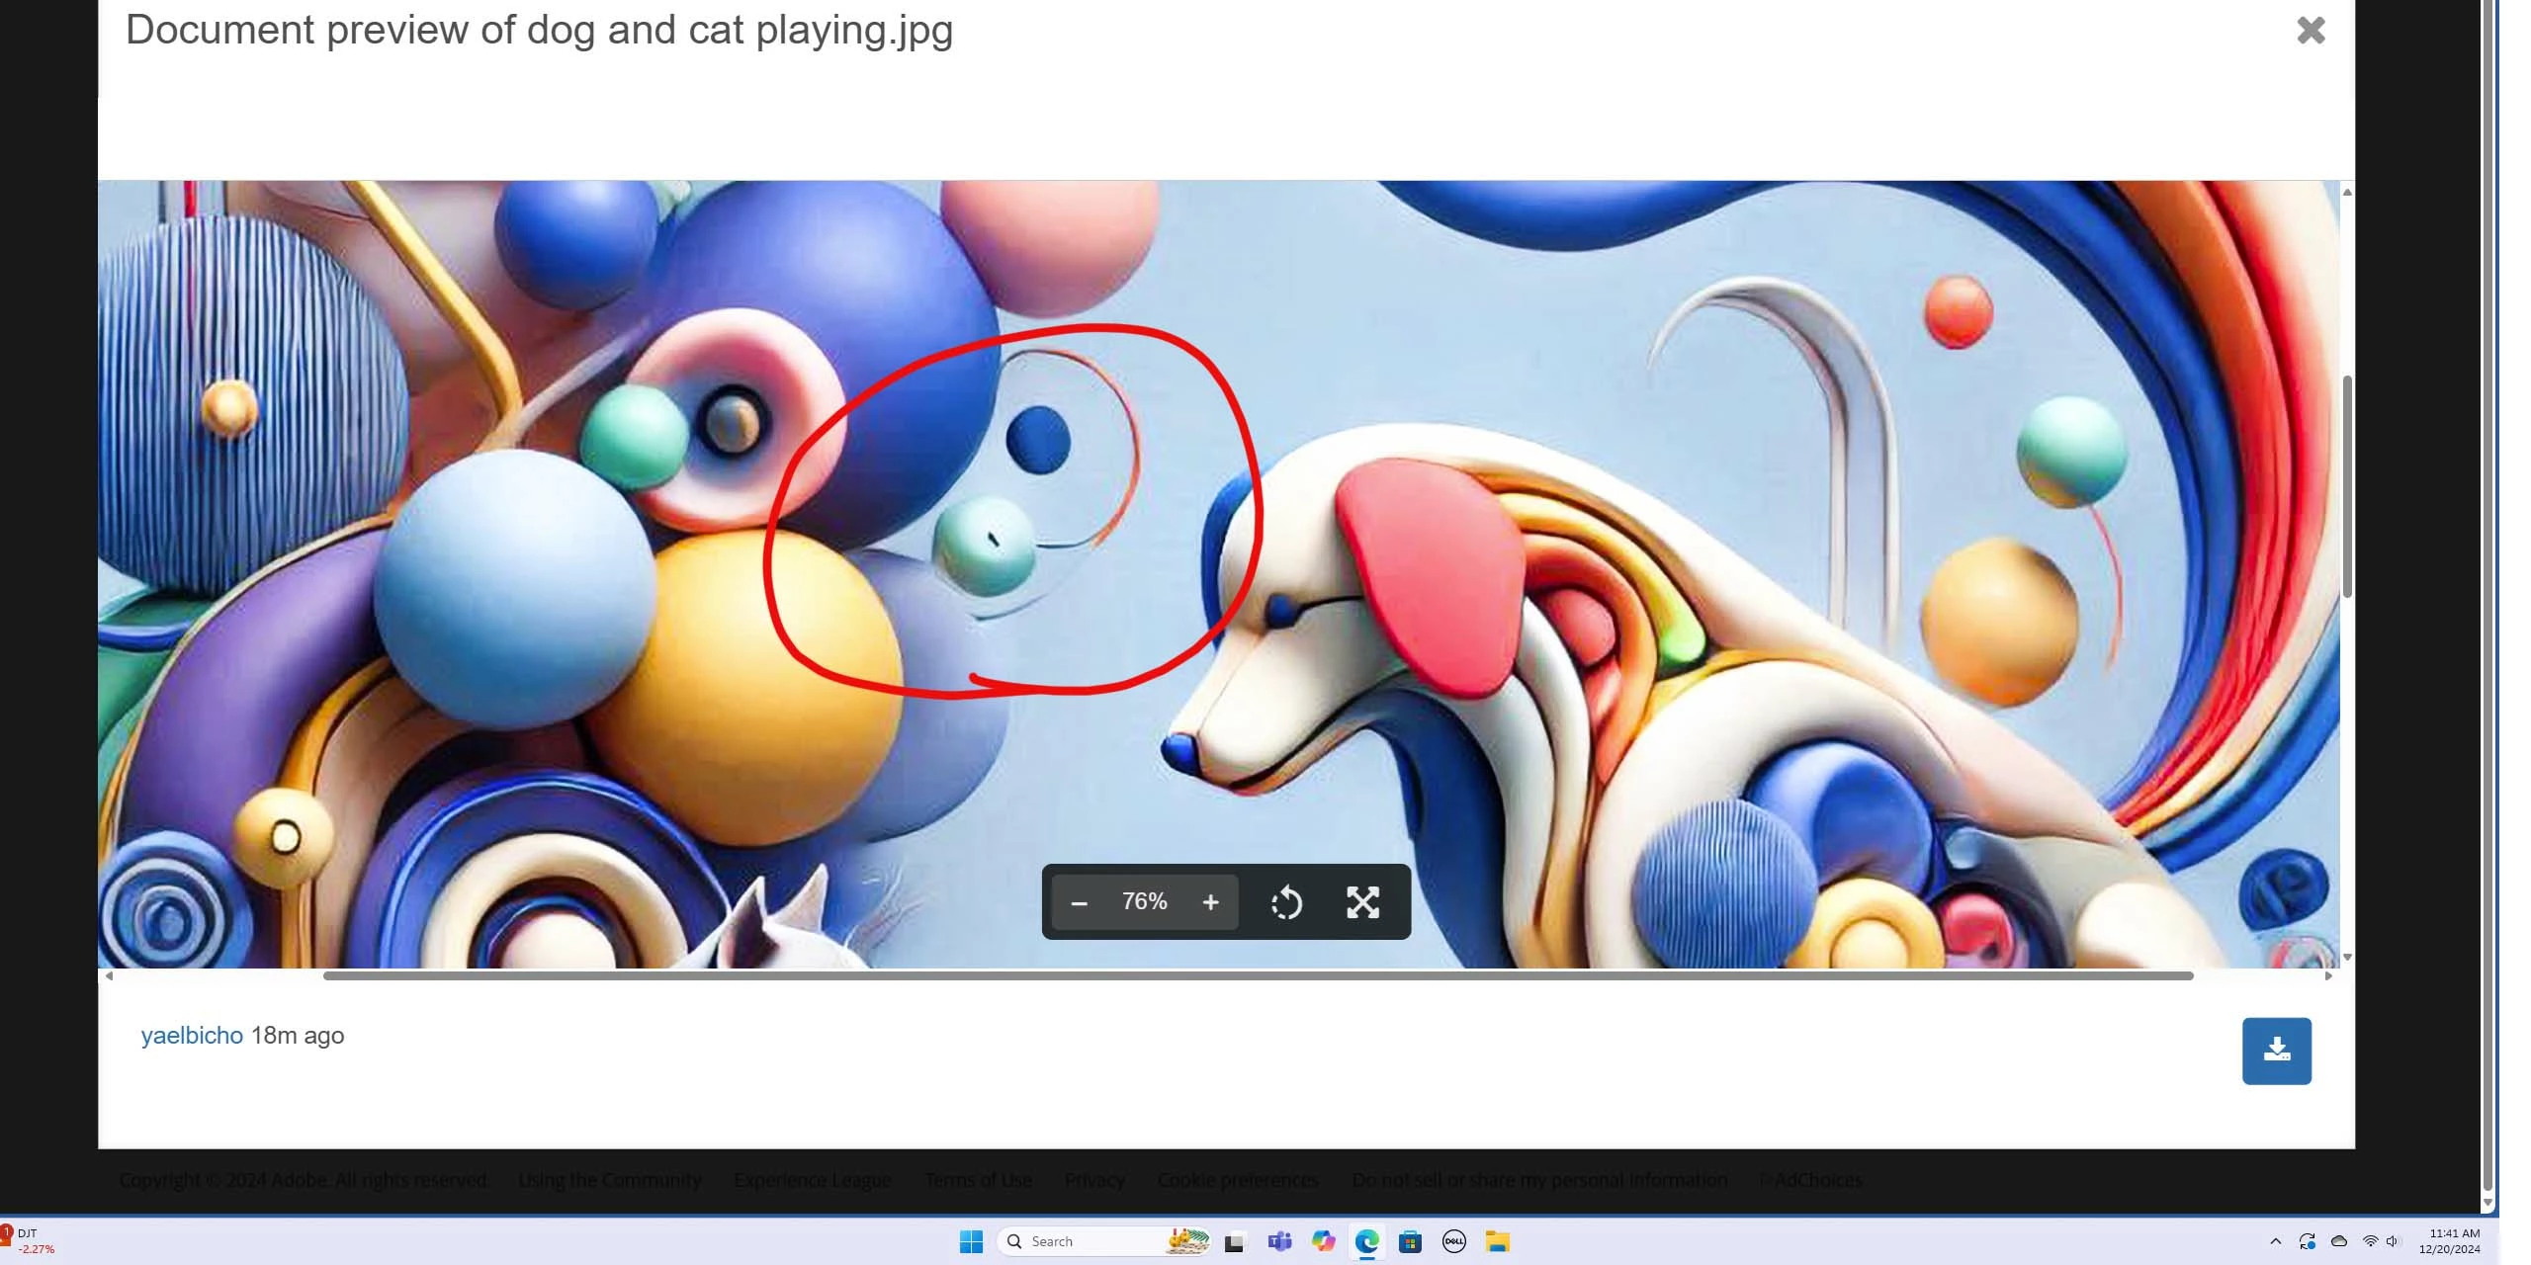Show hidden system tray icons
This screenshot has width=2531, height=1265.
coord(2275,1241)
